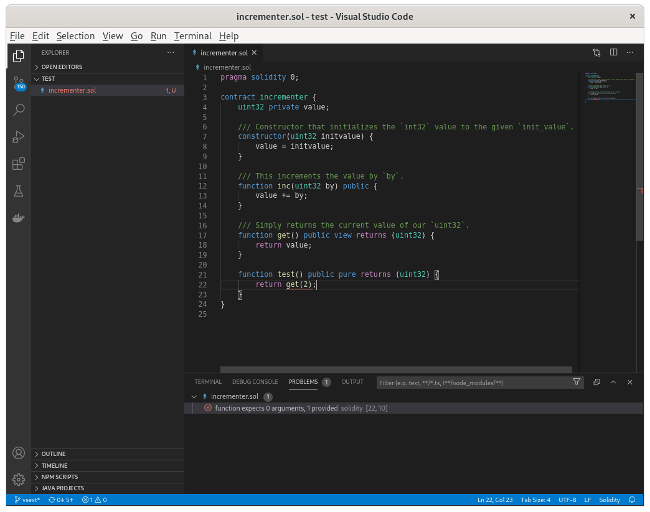
Task: Open the Extensions view icon
Action: [x=18, y=164]
